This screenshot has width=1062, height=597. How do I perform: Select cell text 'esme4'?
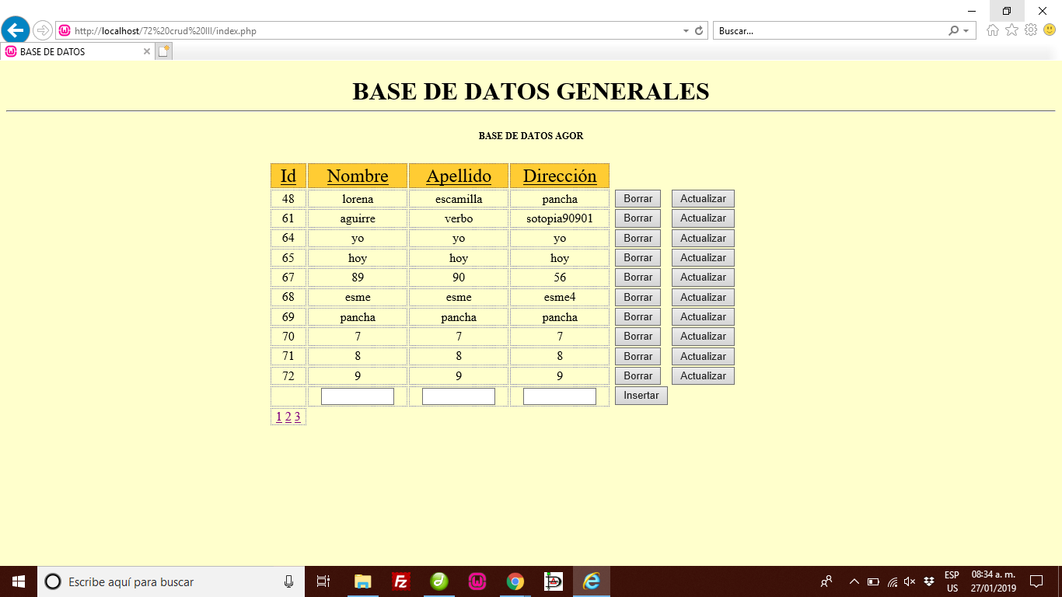point(560,297)
